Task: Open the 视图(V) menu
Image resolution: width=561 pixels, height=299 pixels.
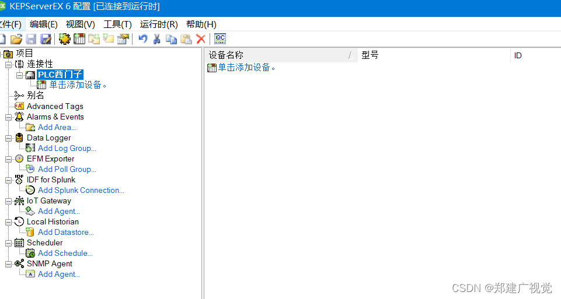Action: 80,24
